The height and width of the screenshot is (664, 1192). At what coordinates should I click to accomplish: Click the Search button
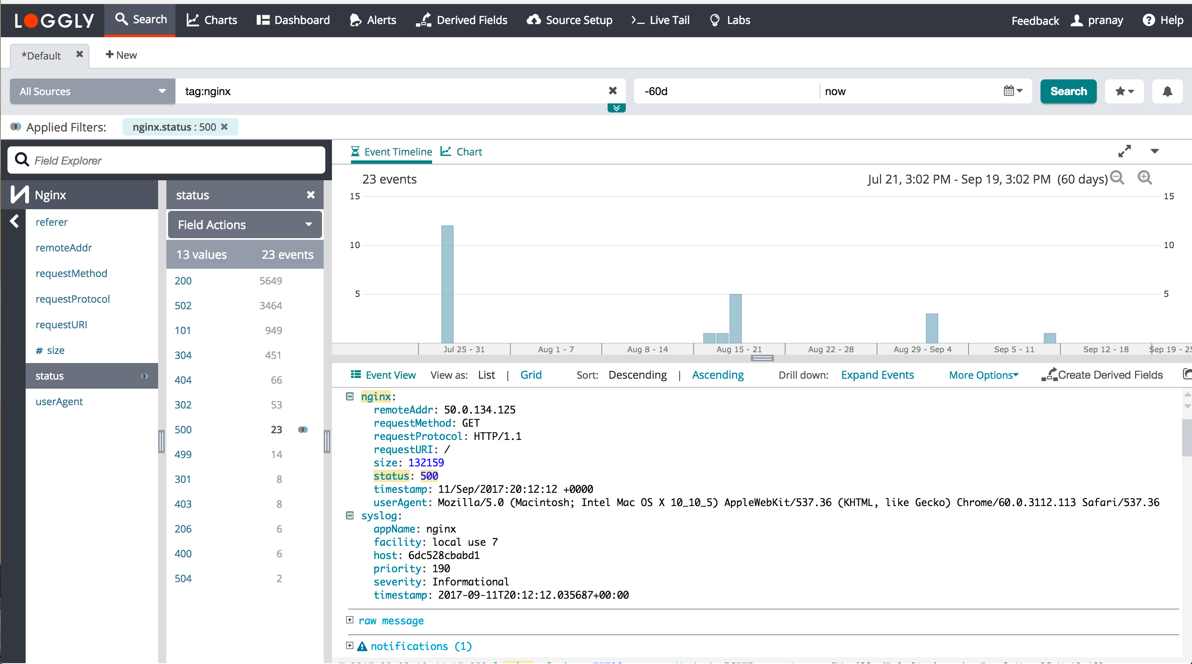[1068, 91]
